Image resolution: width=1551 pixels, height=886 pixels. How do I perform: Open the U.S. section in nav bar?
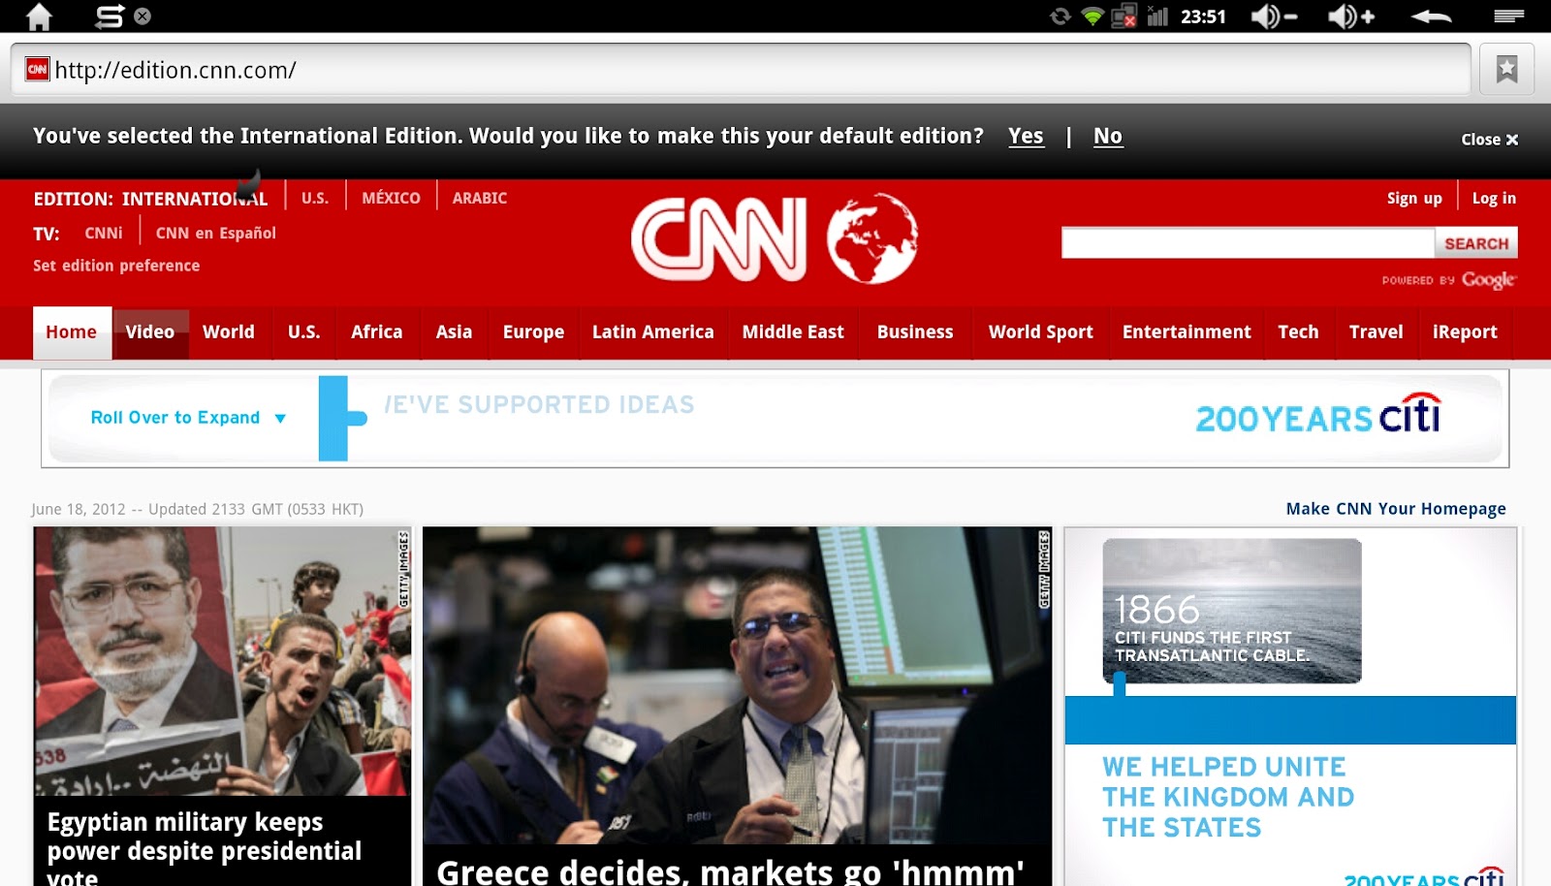(303, 332)
